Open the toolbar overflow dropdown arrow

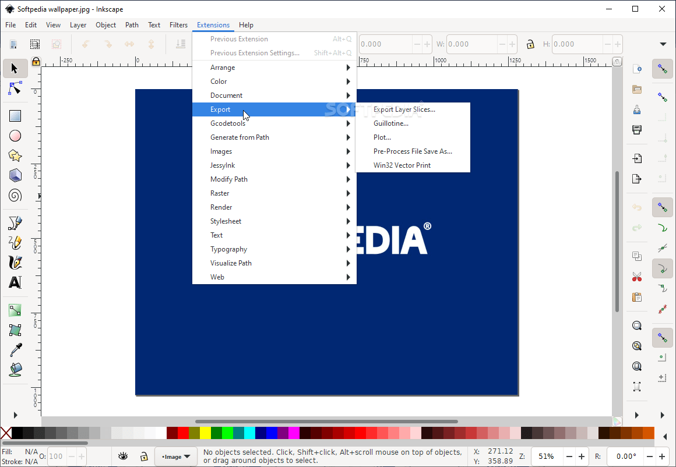663,44
